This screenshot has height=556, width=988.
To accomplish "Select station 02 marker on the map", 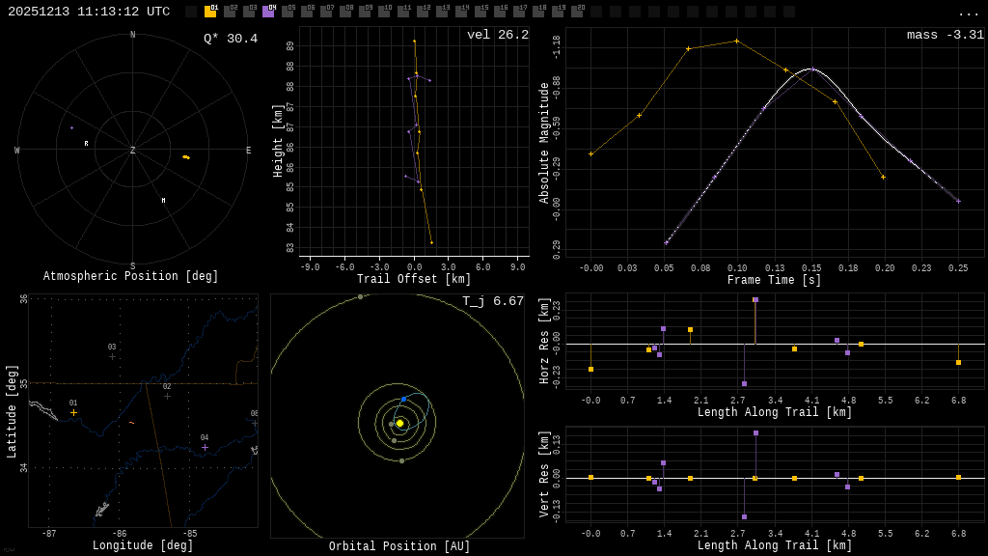I will point(167,396).
